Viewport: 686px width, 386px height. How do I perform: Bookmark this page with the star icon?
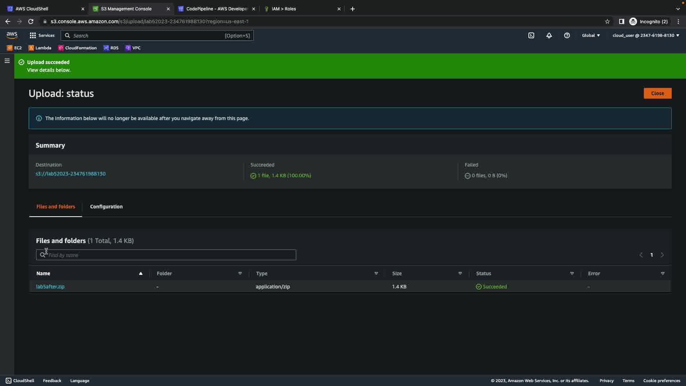[x=607, y=21]
